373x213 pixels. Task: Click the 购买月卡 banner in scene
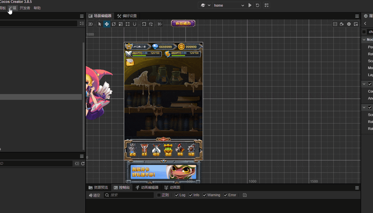click(x=164, y=172)
